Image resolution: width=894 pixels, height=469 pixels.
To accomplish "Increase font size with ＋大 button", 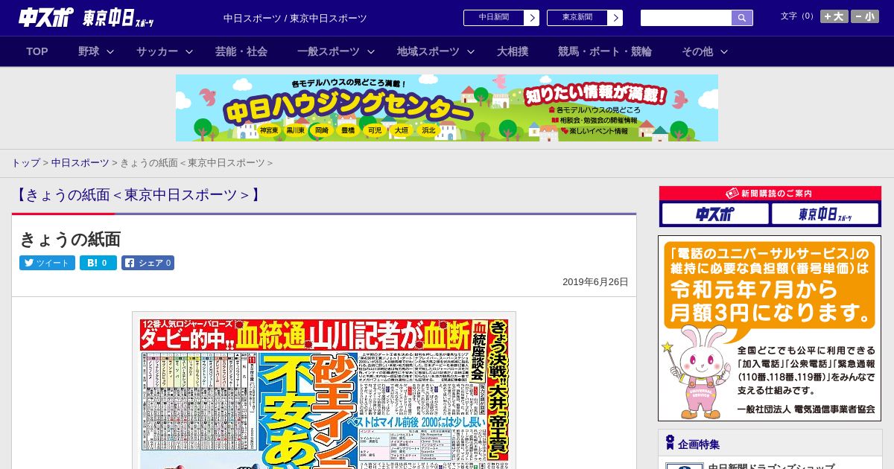I will (834, 16).
